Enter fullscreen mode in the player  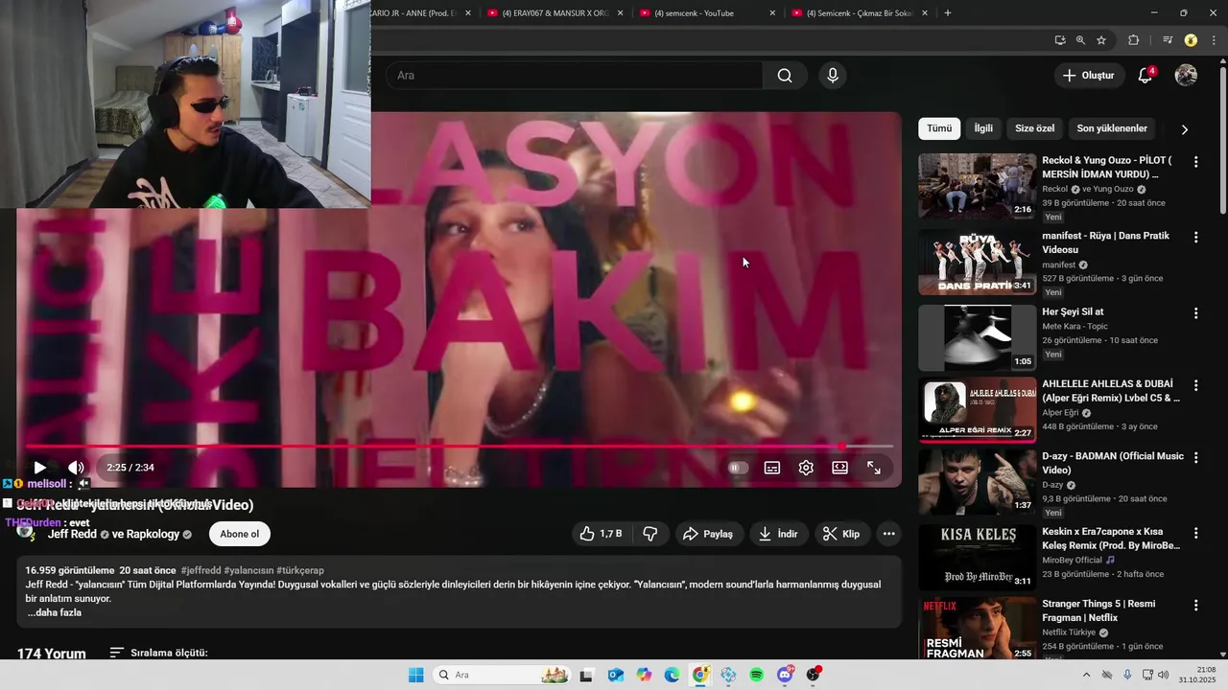[874, 468]
